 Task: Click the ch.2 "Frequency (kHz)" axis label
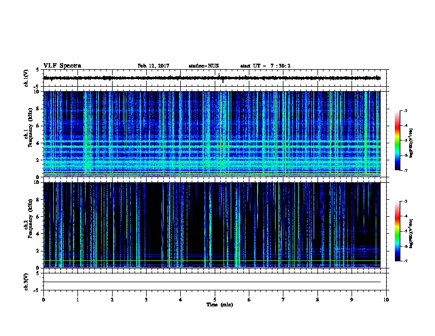point(30,219)
